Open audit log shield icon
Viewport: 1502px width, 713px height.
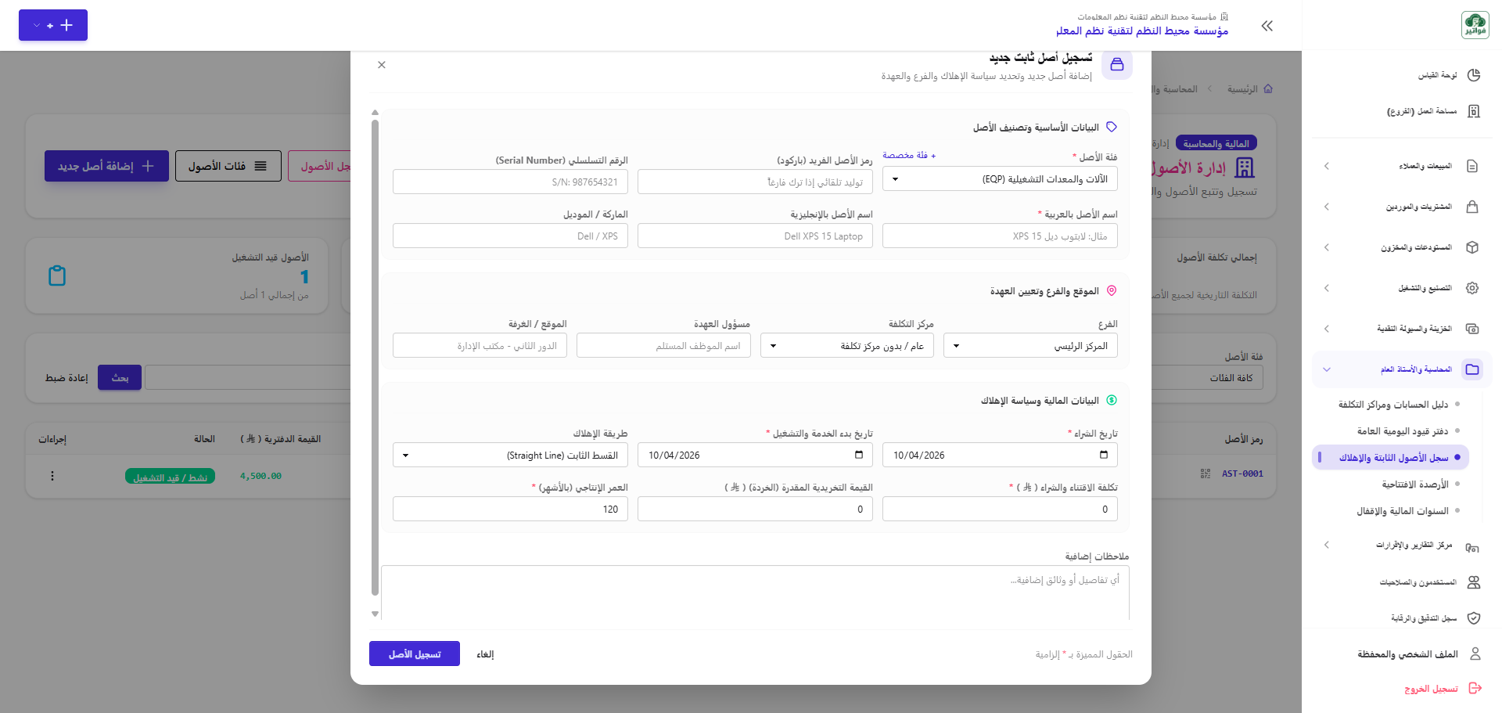point(1474,618)
